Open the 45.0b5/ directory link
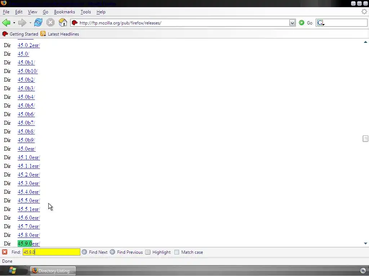 tap(26, 106)
